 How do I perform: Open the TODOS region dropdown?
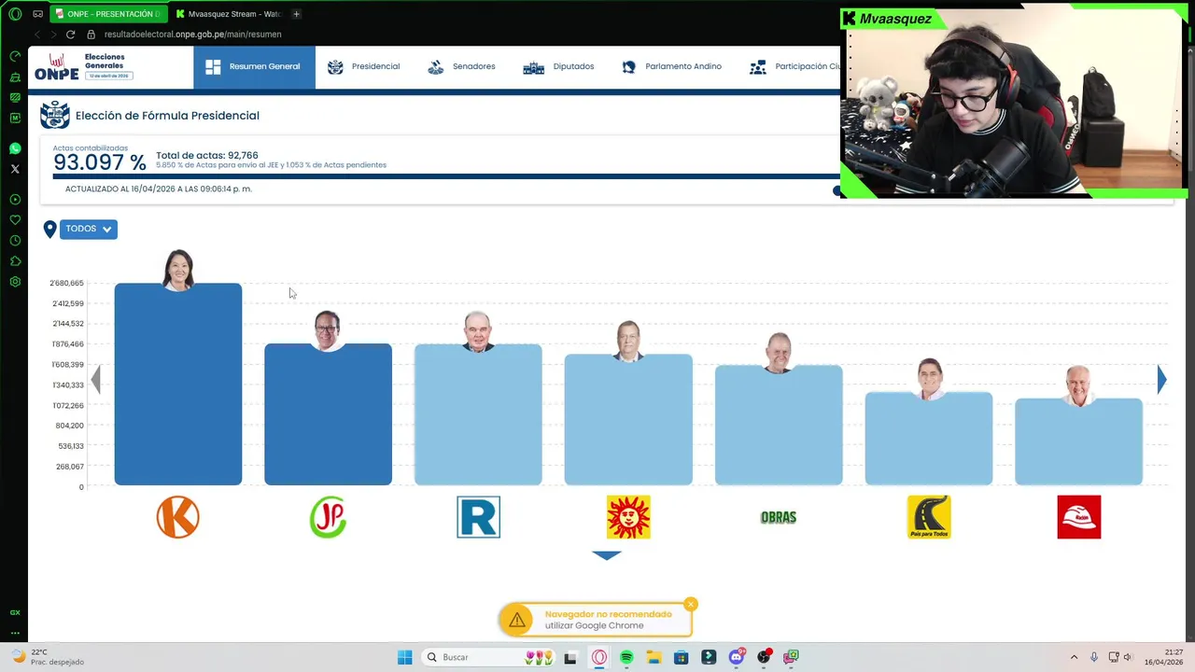[x=89, y=229]
